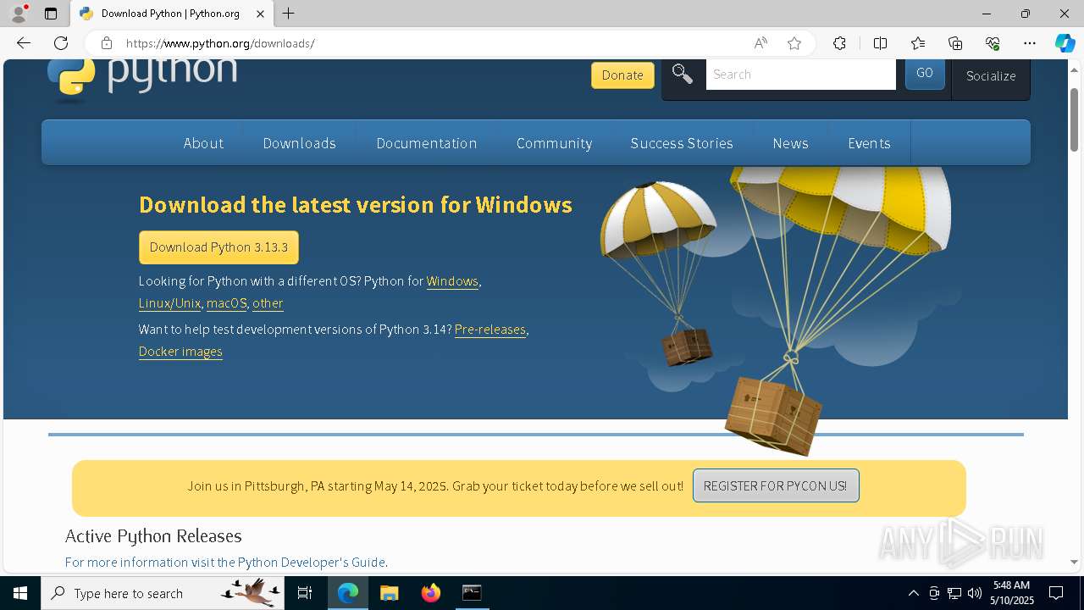Open Browser essentials heart icon
Viewport: 1084px width, 610px height.
click(993, 43)
